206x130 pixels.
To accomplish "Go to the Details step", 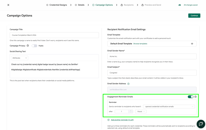I will (80, 5).
